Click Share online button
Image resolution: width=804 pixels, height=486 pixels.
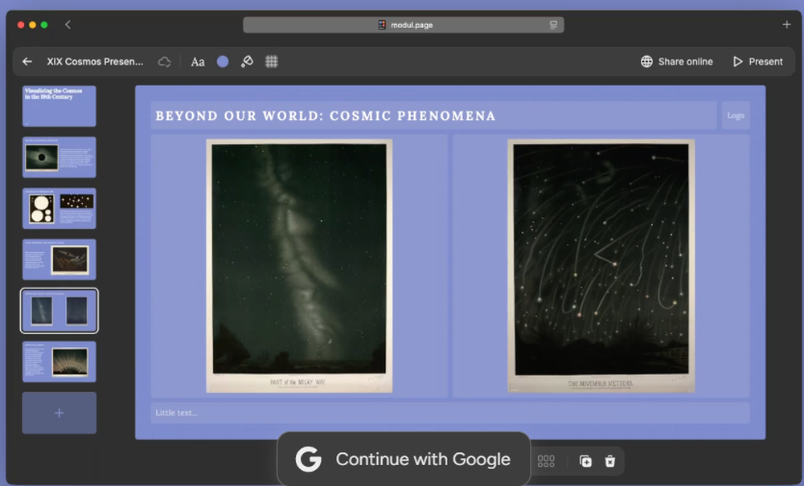pyautogui.click(x=676, y=62)
